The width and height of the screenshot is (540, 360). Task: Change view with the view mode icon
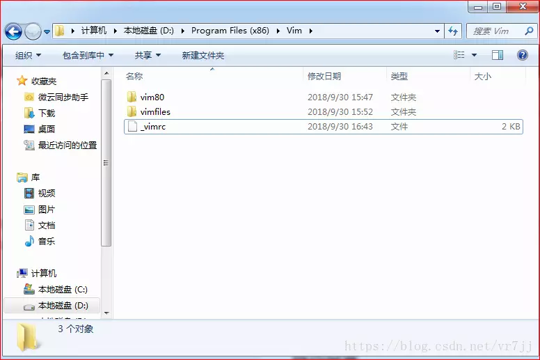point(459,55)
